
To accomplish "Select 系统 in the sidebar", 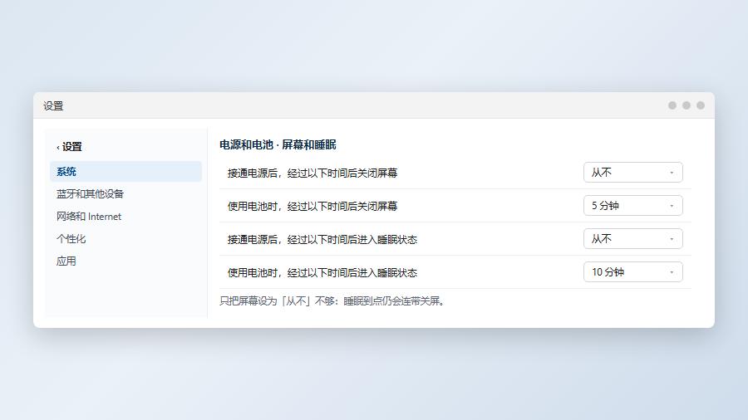I will (126, 172).
